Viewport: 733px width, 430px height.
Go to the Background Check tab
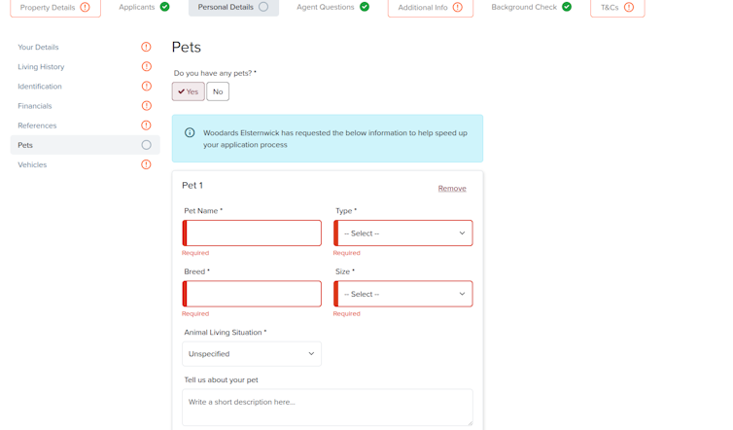(x=531, y=7)
